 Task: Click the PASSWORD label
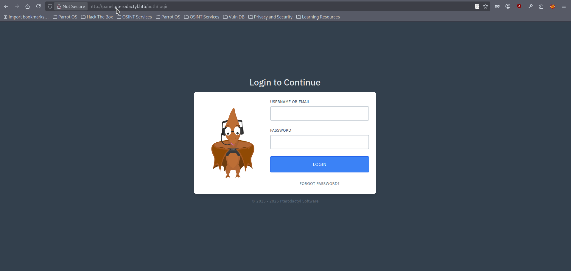[281, 130]
